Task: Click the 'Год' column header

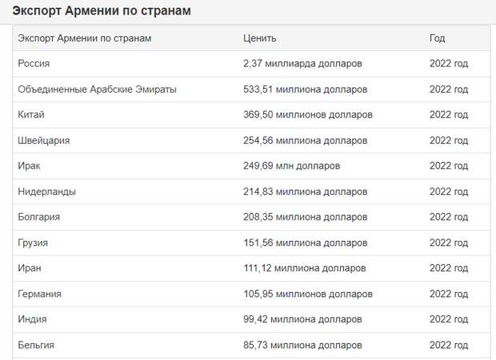Action: [437, 38]
